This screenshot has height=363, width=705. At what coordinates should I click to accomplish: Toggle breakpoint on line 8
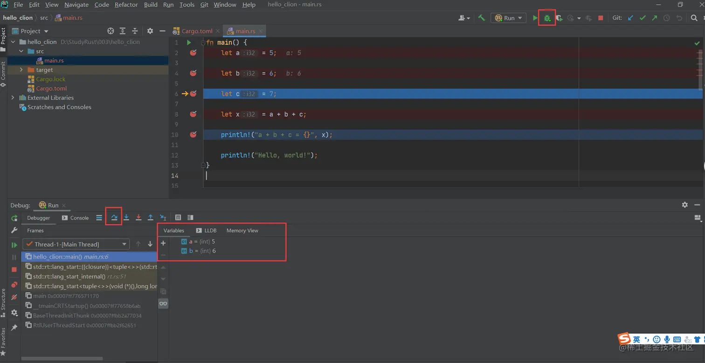193,114
